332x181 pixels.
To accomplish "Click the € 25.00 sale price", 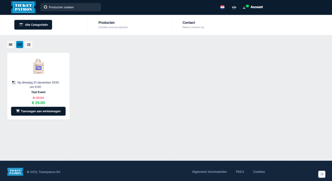I will point(38,103).
